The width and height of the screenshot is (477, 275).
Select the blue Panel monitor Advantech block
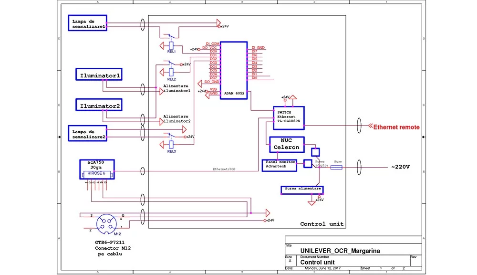pos(279,166)
